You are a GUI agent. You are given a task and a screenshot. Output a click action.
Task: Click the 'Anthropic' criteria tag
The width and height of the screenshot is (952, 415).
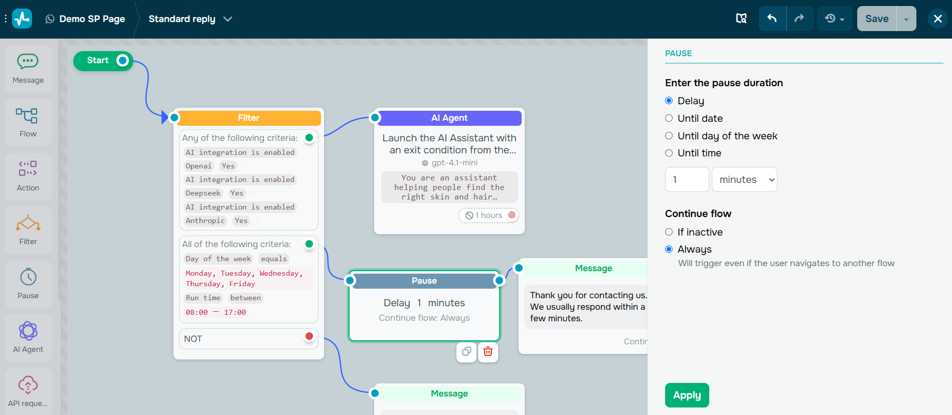coord(205,221)
